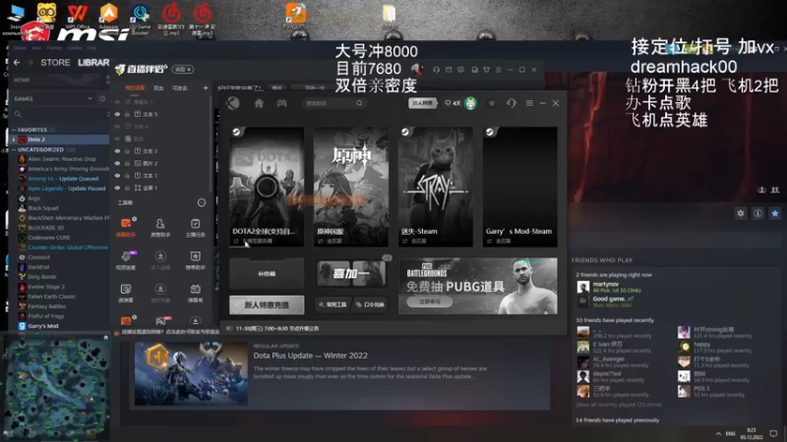Open 读弹幕 tool icon

pos(126,293)
